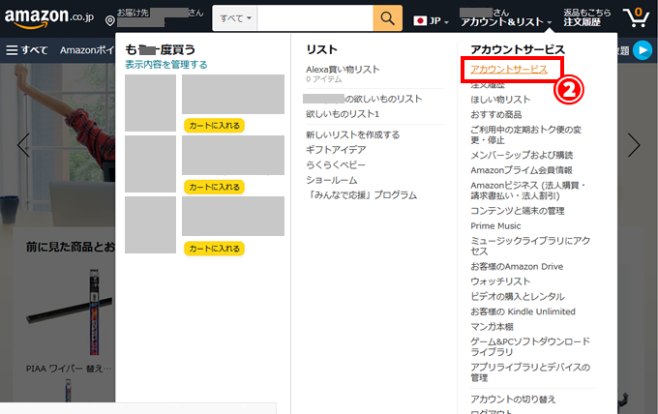Open コンテンツと端末の管理

point(518,211)
